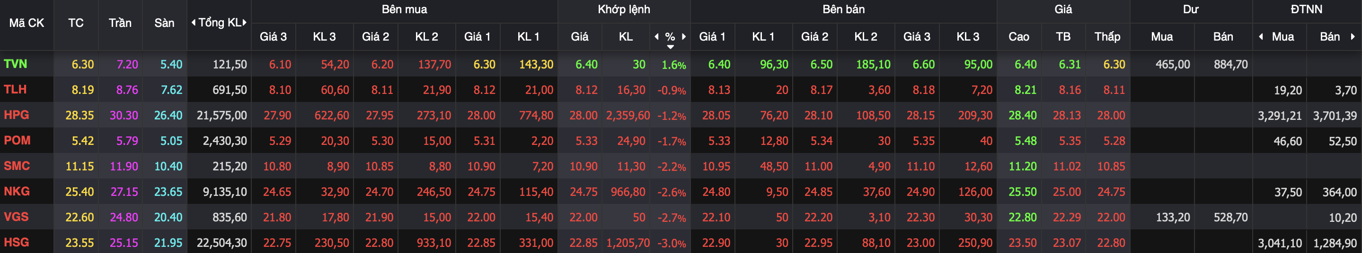Click POM floor price 5.05
Viewport: 1362px width, 253px height.
pyautogui.click(x=171, y=141)
